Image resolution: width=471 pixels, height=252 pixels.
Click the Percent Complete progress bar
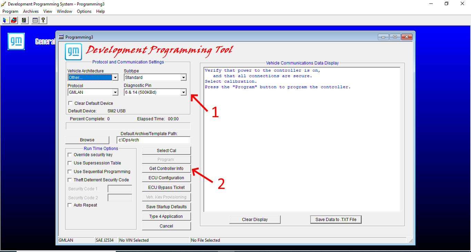point(128,126)
